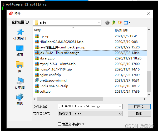This screenshot has height=131, width=158.
Task: Close the 打开 dialog window
Action: pyautogui.click(x=149, y=13)
